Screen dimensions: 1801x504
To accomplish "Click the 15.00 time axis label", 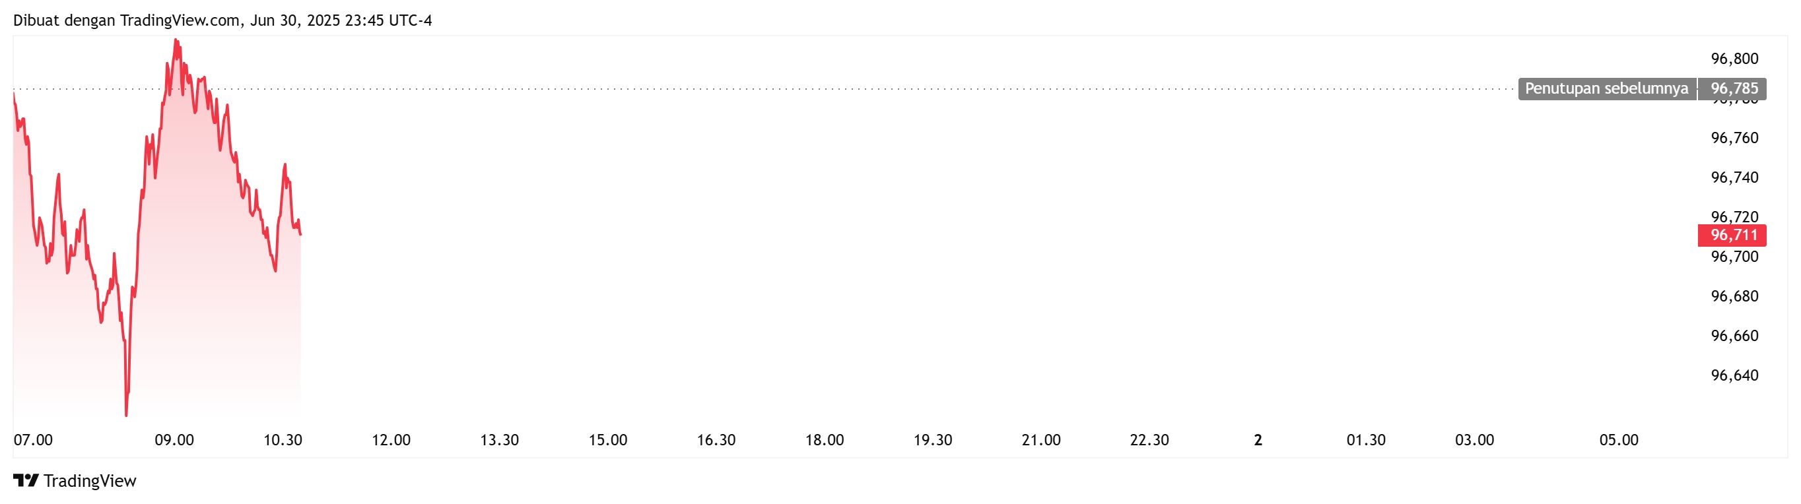I will (607, 441).
